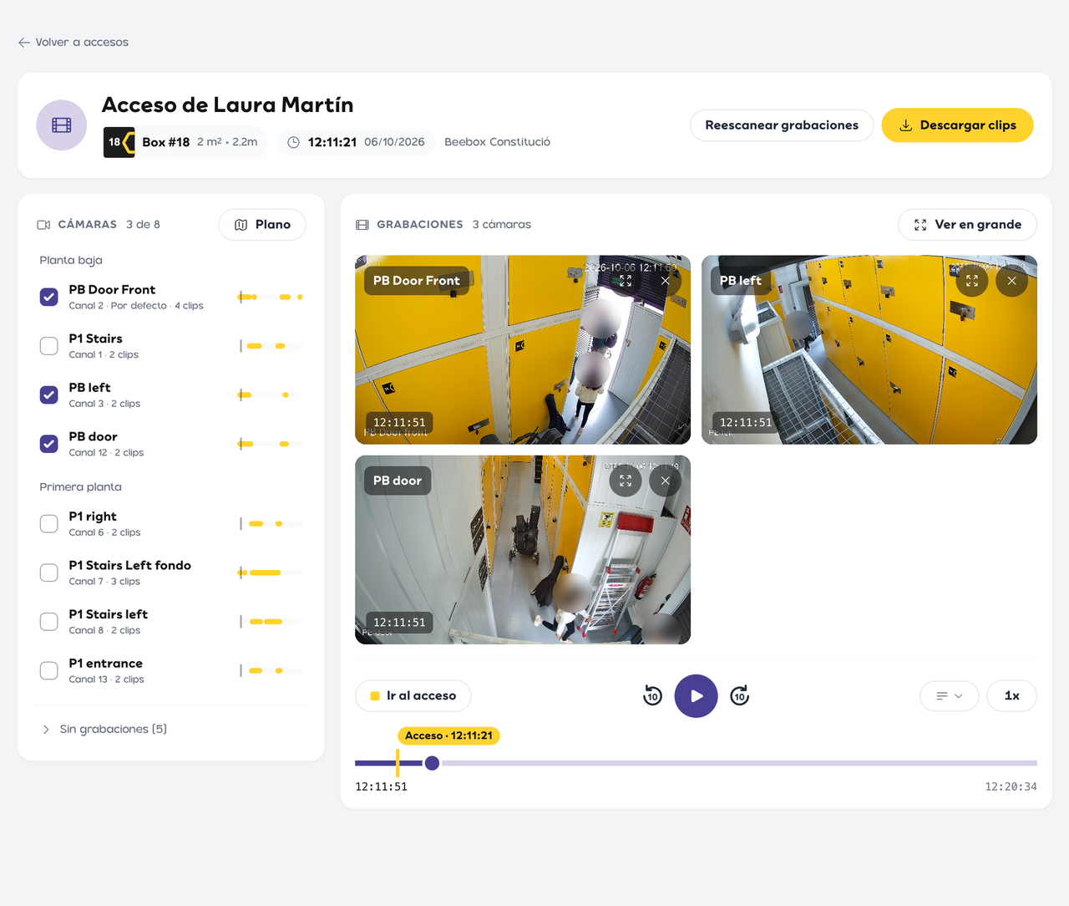Screen dimensions: 1069x906
Task: Uncheck the PB left camera
Action: [49, 394]
